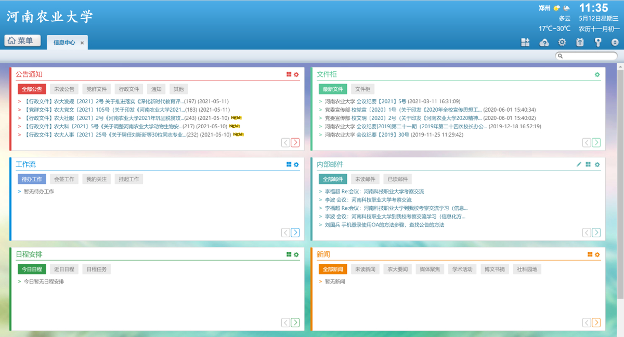This screenshot has width=624, height=337.
Task: Collapse the header with double-chevron icon
Action: [615, 43]
